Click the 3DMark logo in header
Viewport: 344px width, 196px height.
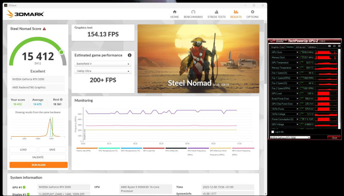25,14
